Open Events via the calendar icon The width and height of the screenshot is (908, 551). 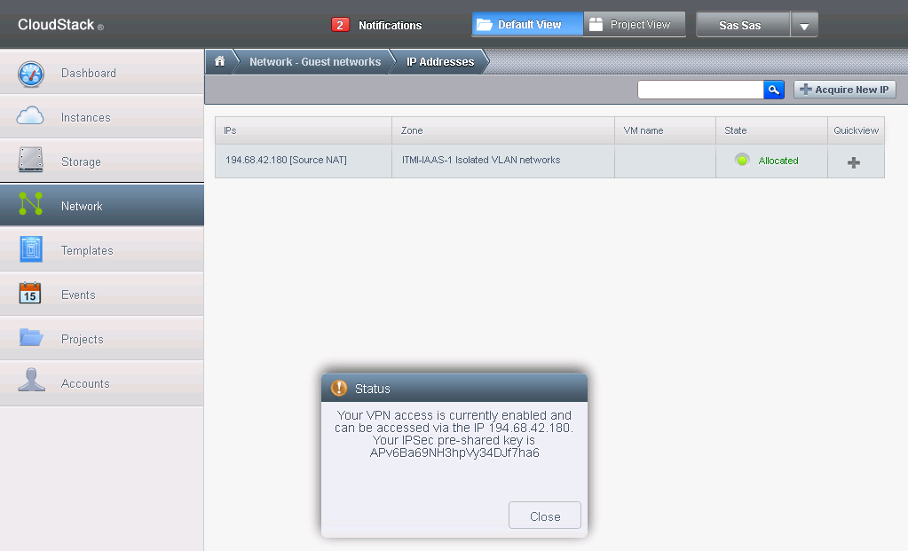pyautogui.click(x=31, y=295)
